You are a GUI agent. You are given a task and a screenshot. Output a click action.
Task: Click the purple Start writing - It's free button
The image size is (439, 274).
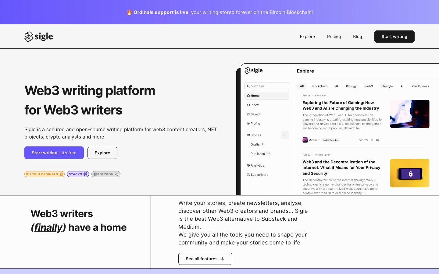tap(54, 153)
